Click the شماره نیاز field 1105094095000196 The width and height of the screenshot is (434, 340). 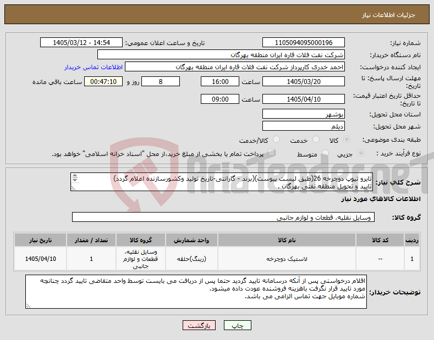(x=303, y=43)
